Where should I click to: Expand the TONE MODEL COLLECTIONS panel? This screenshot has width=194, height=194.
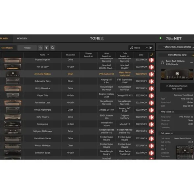tap(177, 47)
